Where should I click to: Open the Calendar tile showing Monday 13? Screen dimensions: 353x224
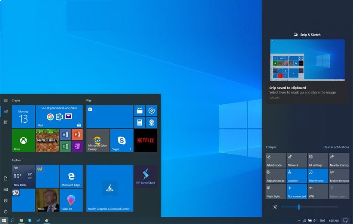tap(24, 116)
